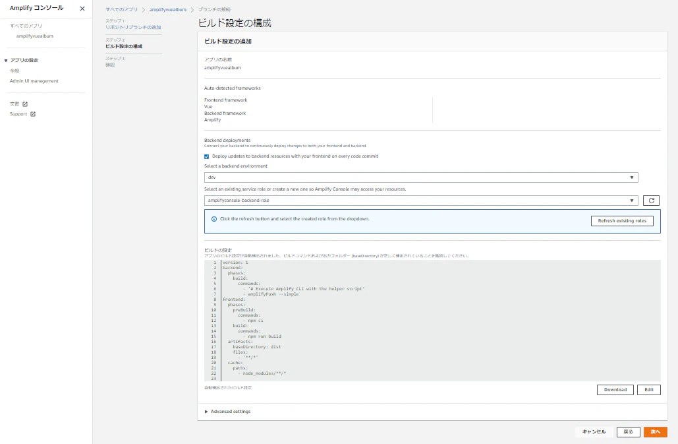
Task: Click the キャンセル button
Action: tap(594, 432)
